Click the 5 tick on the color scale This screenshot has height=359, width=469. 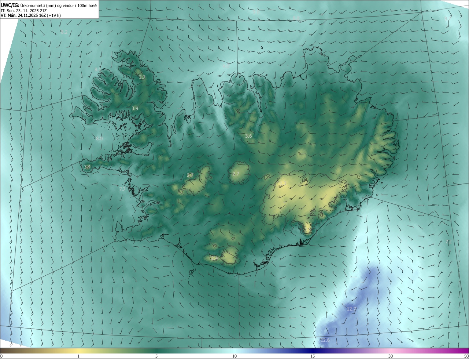coord(156,356)
